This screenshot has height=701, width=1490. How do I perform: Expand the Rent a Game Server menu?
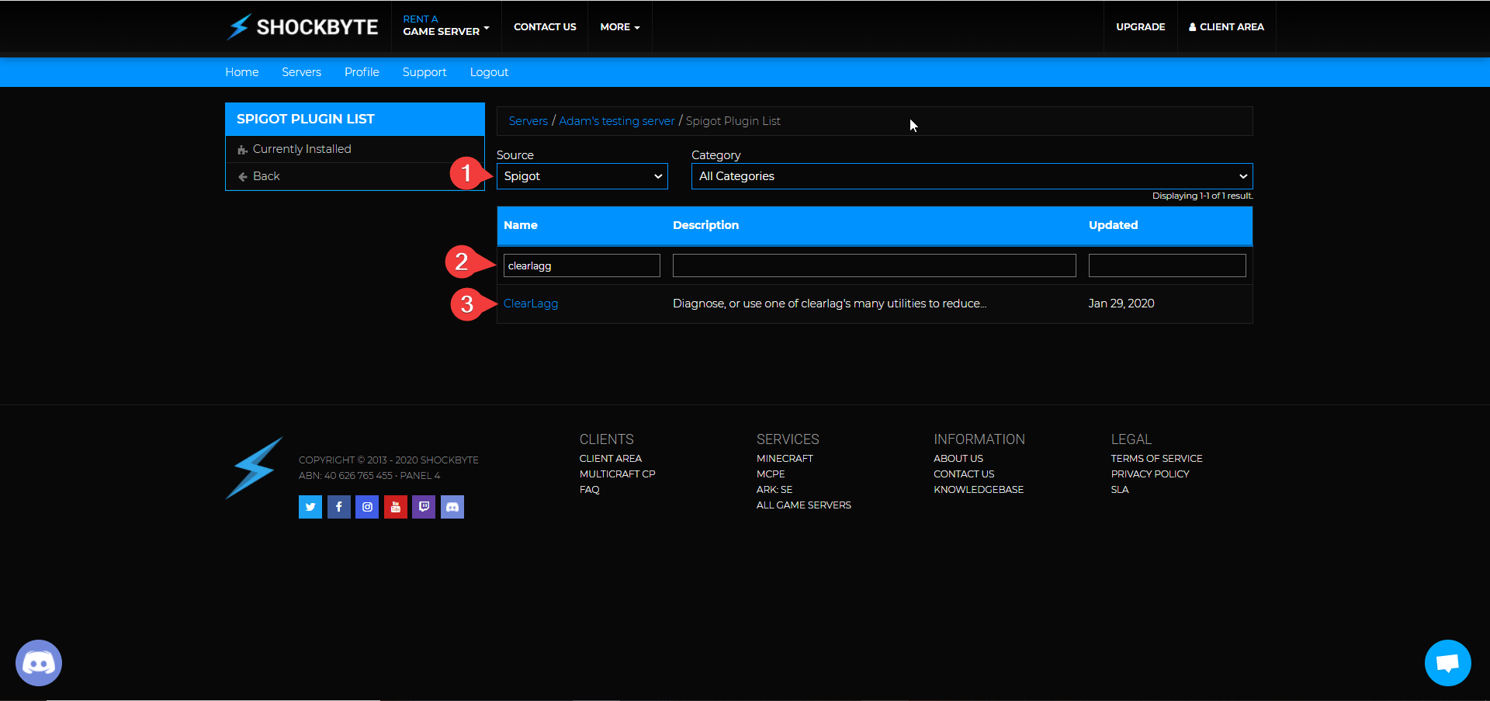[446, 26]
